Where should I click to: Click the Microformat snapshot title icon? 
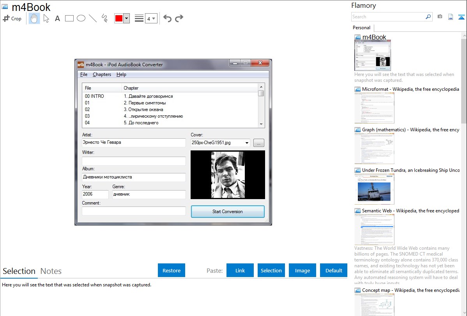[x=357, y=89]
